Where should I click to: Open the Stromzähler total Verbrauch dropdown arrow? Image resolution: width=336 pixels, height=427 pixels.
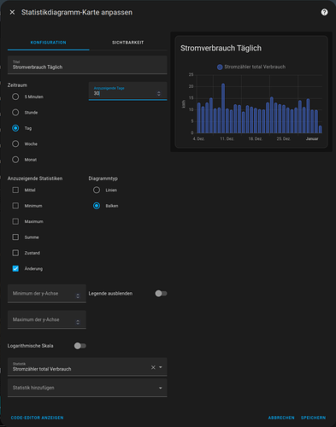[x=161, y=367]
